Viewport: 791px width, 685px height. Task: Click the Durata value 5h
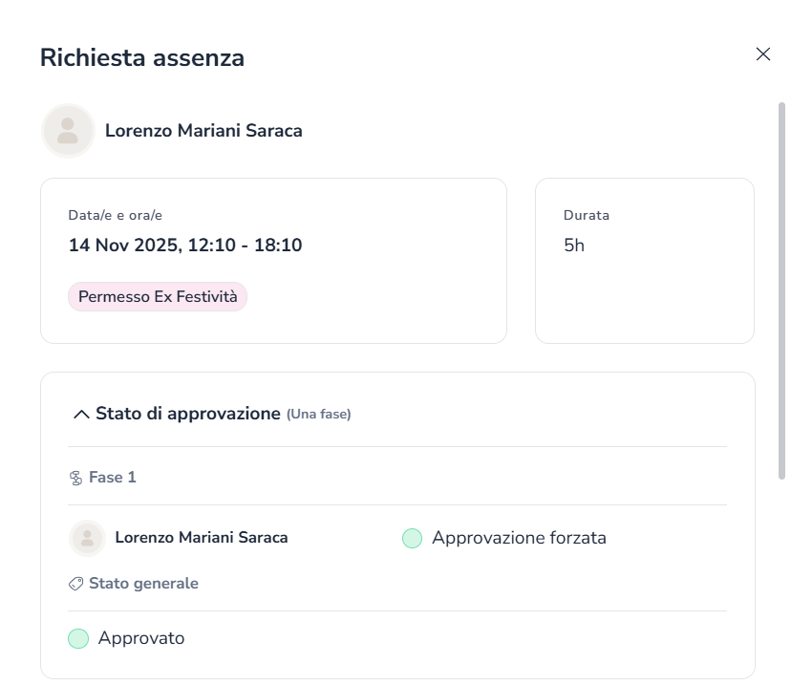pos(574,246)
